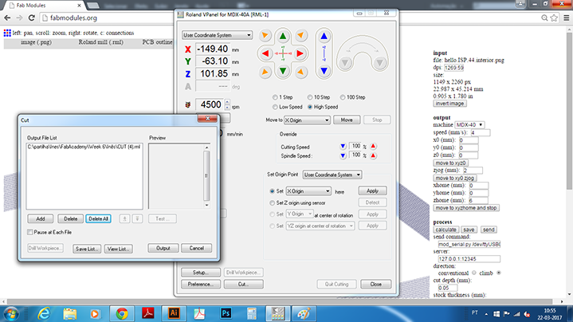Open the machine MDX-40 dropdown
This screenshot has height=322, width=573.
pos(469,125)
